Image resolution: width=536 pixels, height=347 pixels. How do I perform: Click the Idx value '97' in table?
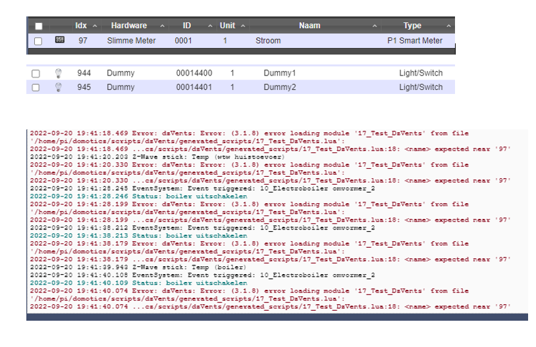(83, 41)
